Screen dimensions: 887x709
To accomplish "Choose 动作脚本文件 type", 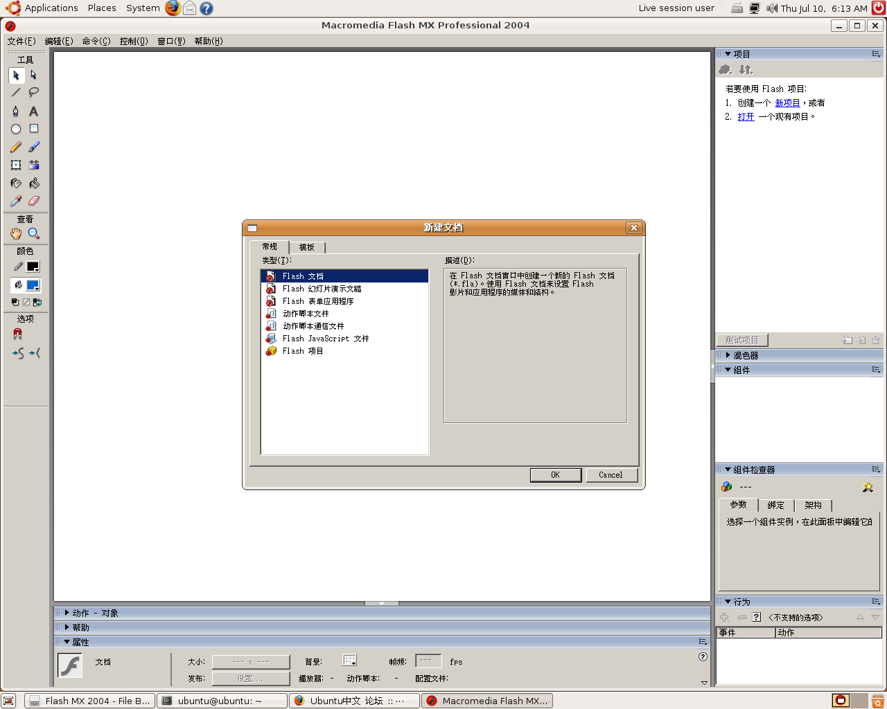I will (x=344, y=314).
